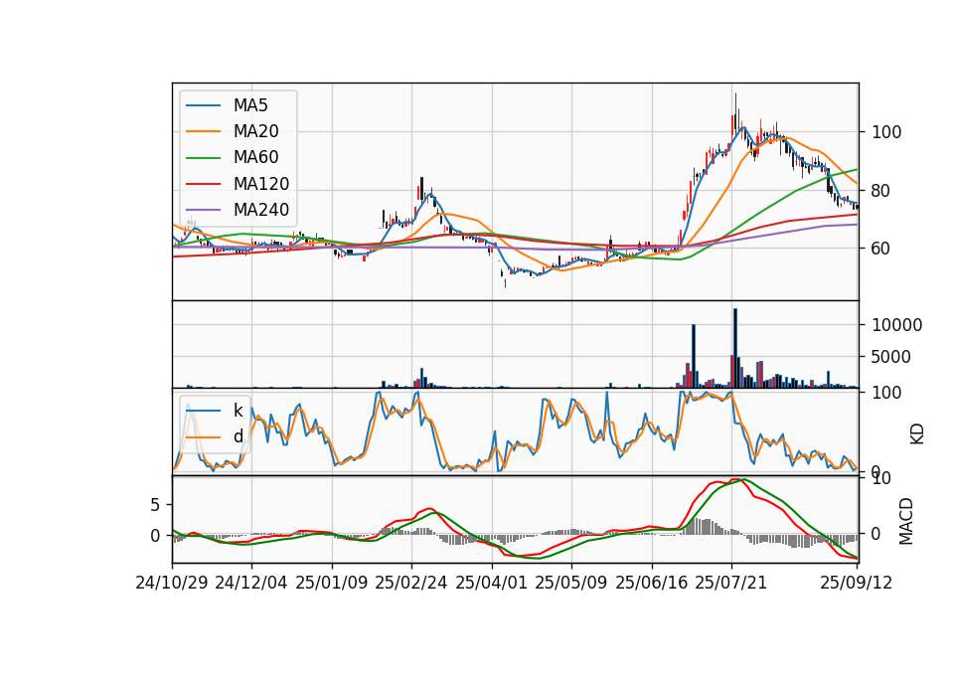The width and height of the screenshot is (954, 686).
Task: Click the MACD axis title
Action: point(906,521)
